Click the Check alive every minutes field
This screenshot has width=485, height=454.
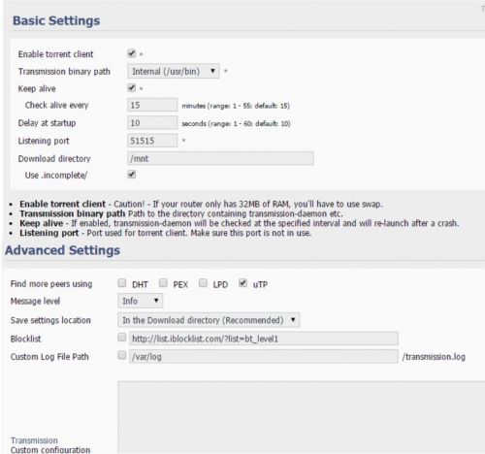152,105
